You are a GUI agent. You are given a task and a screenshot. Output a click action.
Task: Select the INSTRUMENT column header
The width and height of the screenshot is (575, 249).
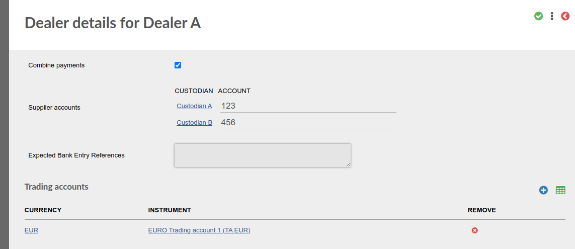[x=170, y=210]
